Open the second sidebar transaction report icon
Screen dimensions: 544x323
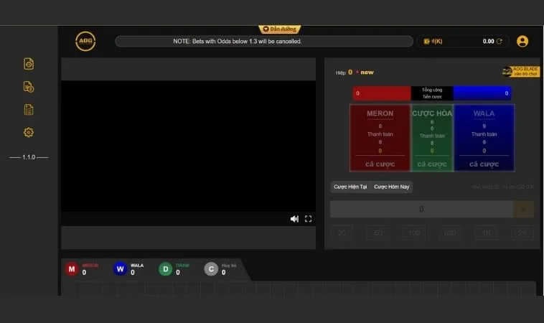click(x=29, y=87)
